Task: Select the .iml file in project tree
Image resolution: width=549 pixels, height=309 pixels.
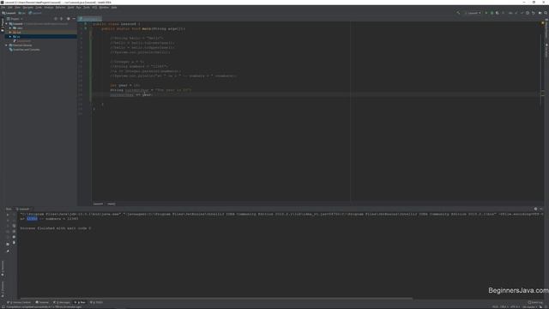Action: 22,41
